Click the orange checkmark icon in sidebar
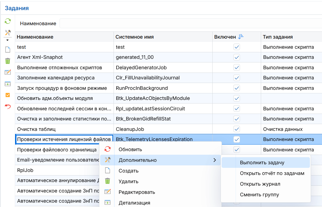The image size is (322, 207). coord(8,95)
